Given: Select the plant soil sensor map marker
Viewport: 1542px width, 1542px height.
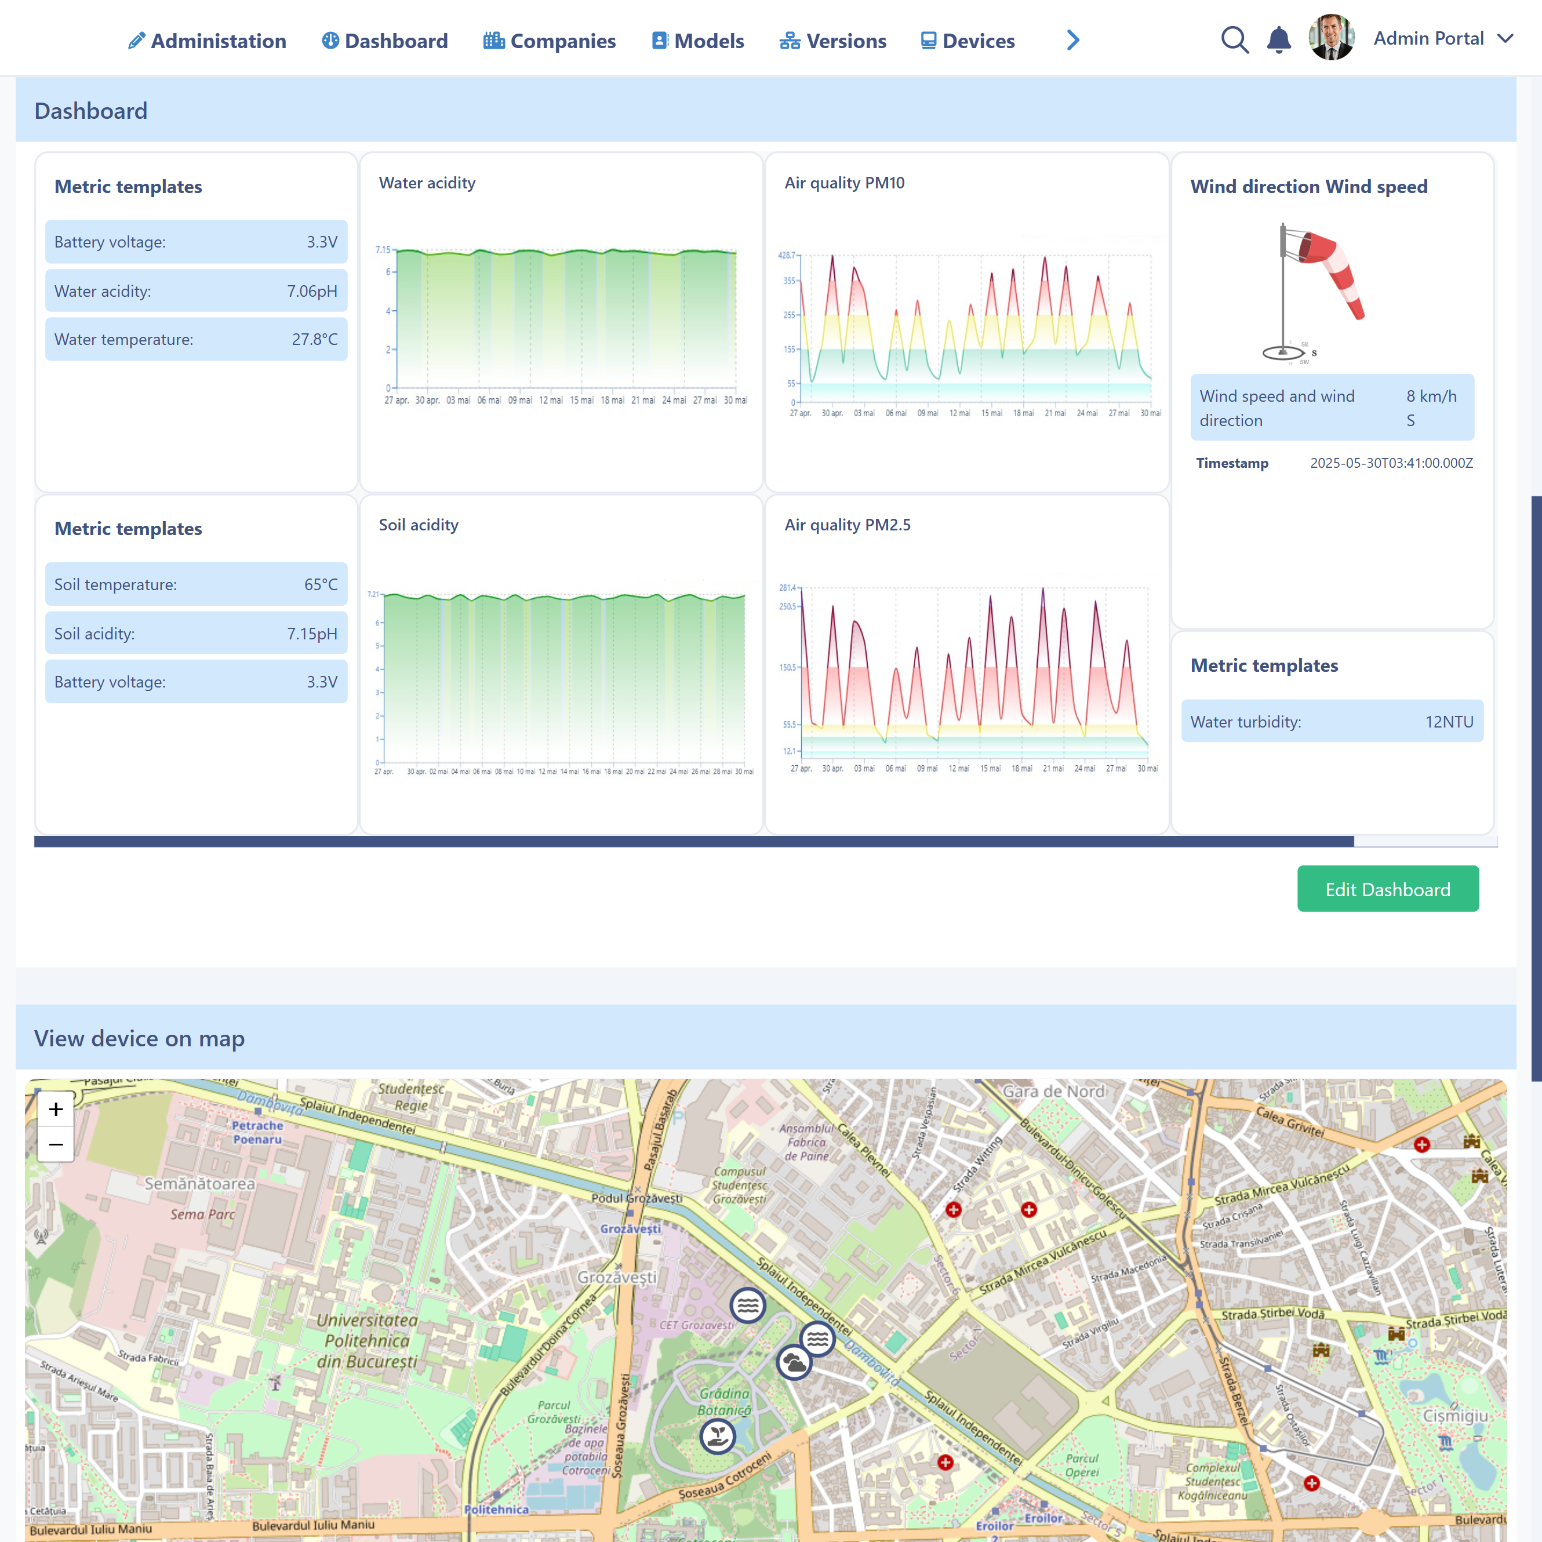Looking at the screenshot, I should click(718, 1436).
